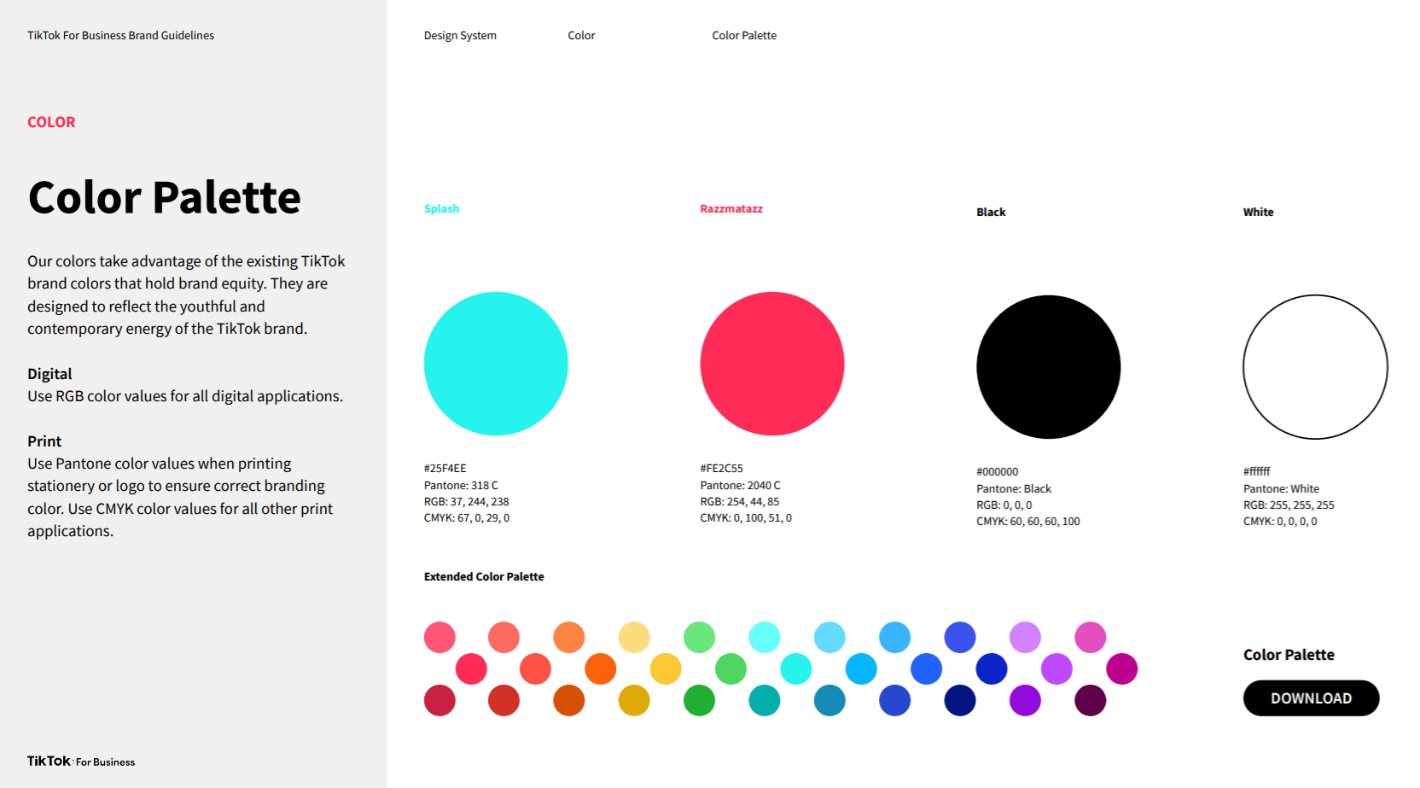Click the Pantone: 2040 C value
Viewport: 1420px width, 788px height.
coord(741,486)
